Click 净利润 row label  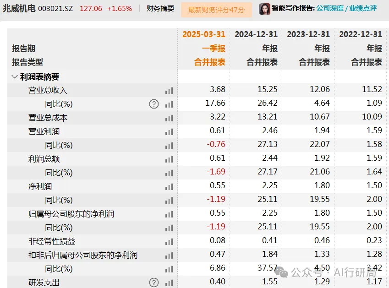[40, 186]
